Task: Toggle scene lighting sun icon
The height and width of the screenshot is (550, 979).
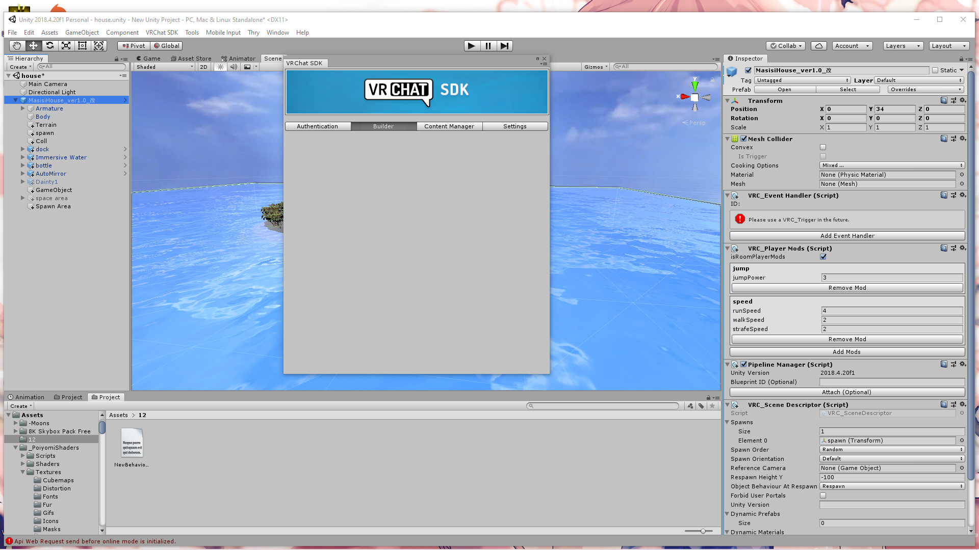Action: tap(220, 67)
